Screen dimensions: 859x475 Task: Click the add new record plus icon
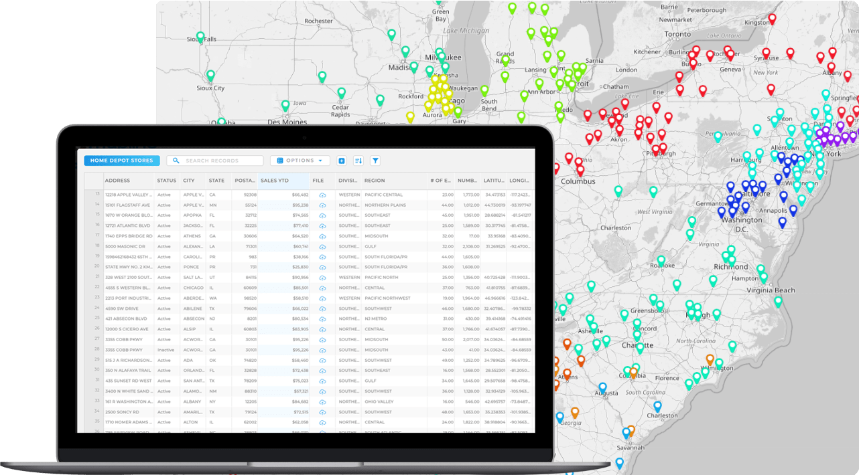341,161
